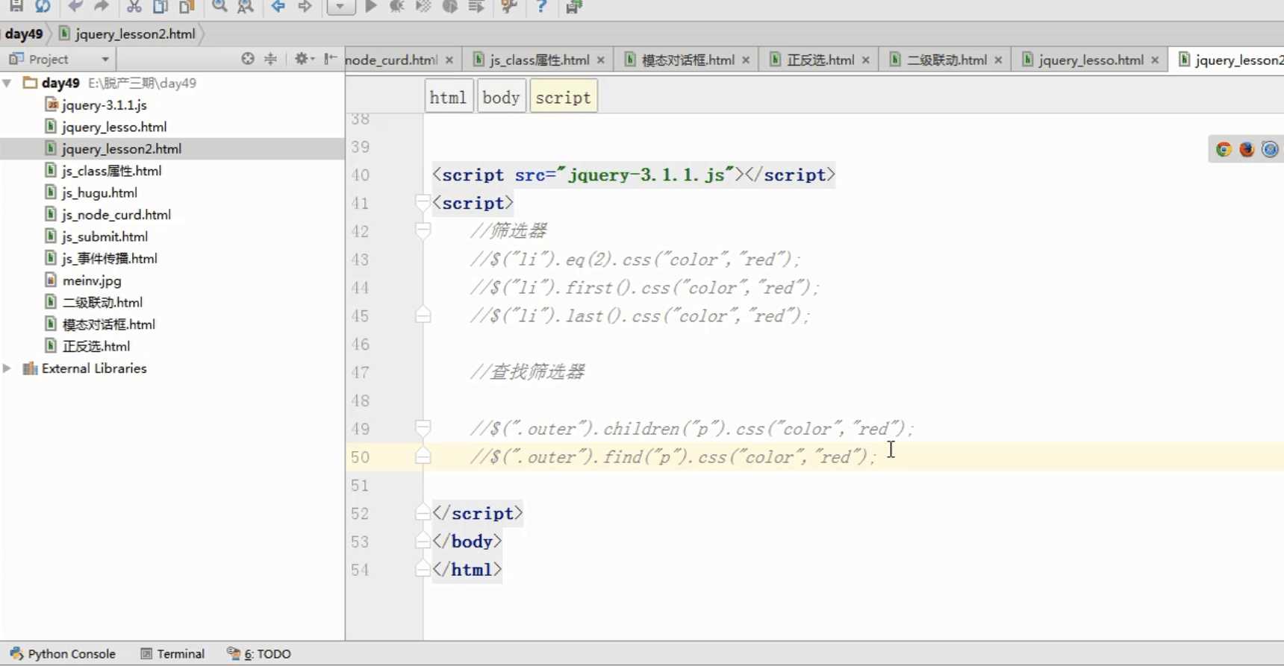Screen dimensions: 1284x666
Task: Click Scroll from Source target icon
Action: [248, 58]
